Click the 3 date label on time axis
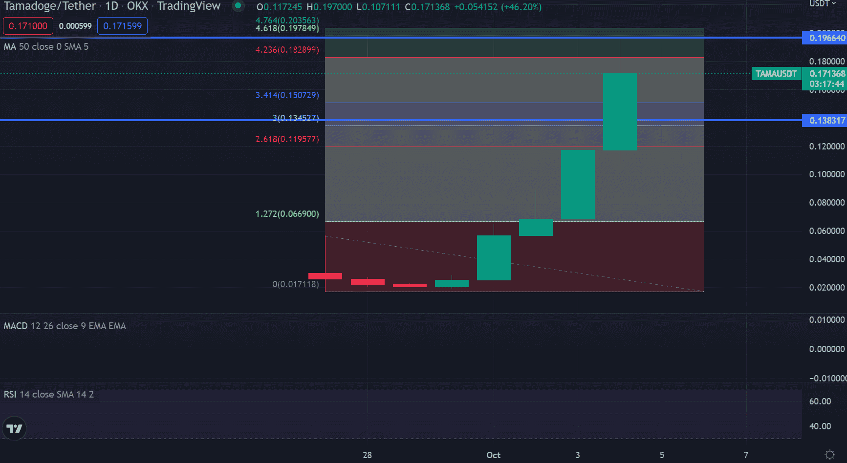Screen dimensions: 847x463 click(578, 455)
